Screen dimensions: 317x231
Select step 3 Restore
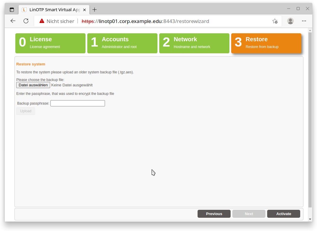[266, 43]
